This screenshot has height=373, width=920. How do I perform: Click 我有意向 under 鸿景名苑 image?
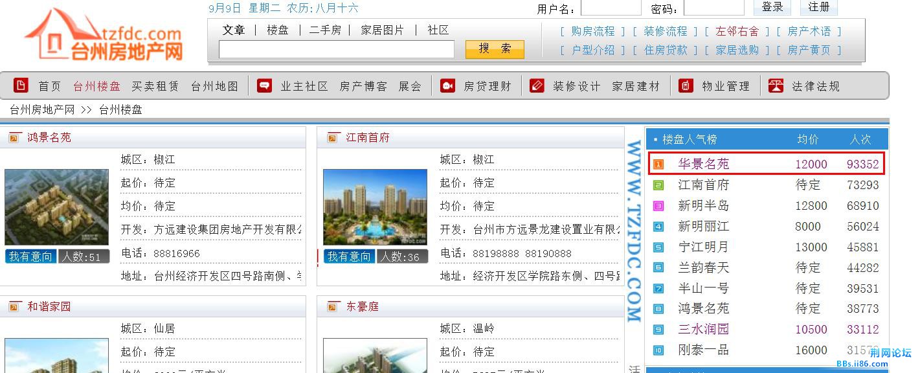coord(30,256)
